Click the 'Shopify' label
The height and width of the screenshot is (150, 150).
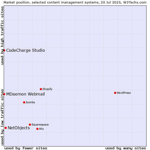coord(47,89)
